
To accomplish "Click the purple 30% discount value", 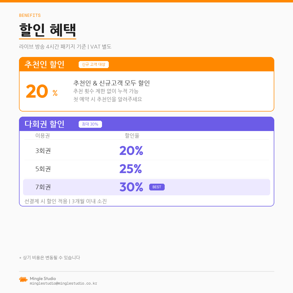I will pos(131,187).
